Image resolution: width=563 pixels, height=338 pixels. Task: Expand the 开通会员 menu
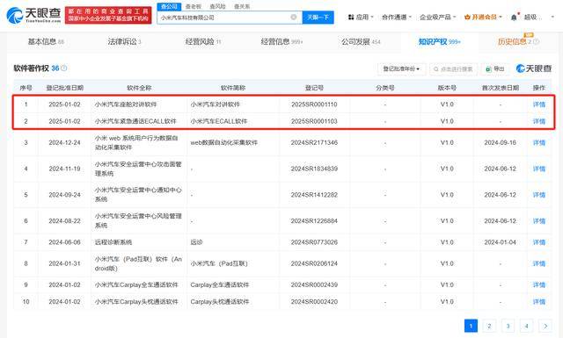[x=483, y=18]
